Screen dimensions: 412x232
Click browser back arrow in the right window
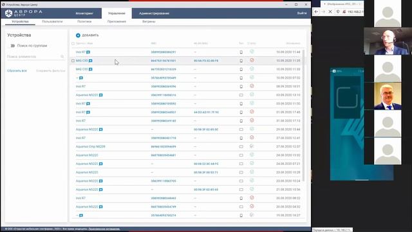coord(316,12)
